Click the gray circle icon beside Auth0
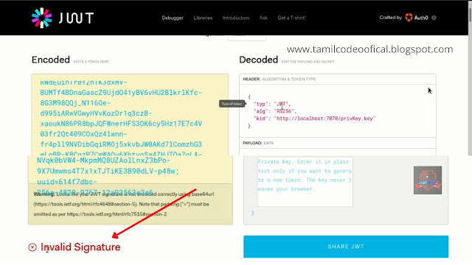472x265 pixels. point(434,18)
